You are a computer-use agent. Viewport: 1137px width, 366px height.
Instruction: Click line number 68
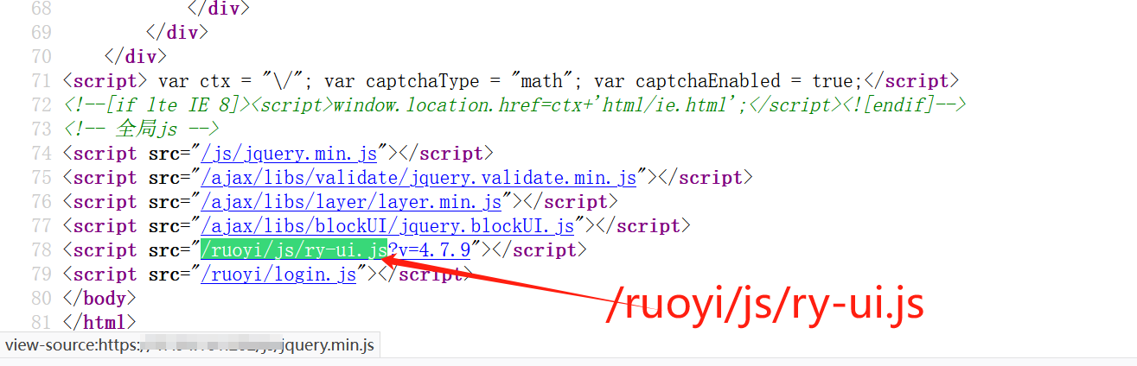[x=42, y=9]
